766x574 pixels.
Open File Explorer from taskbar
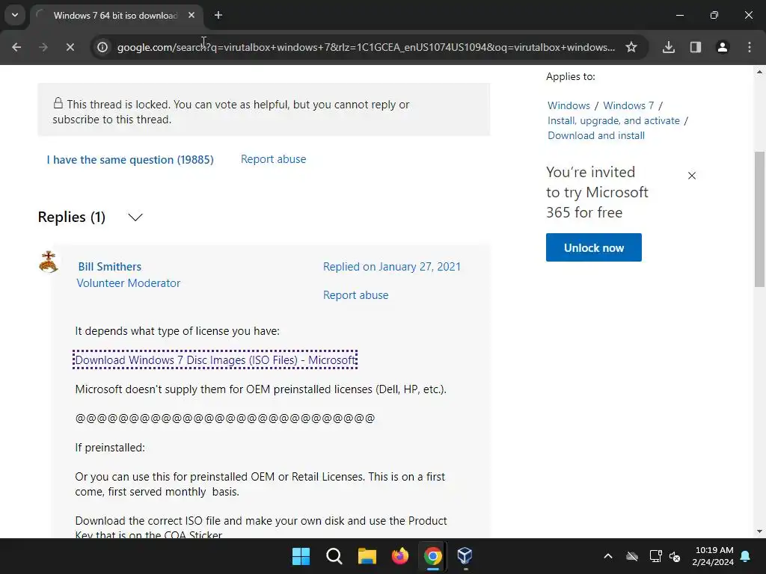[367, 556]
